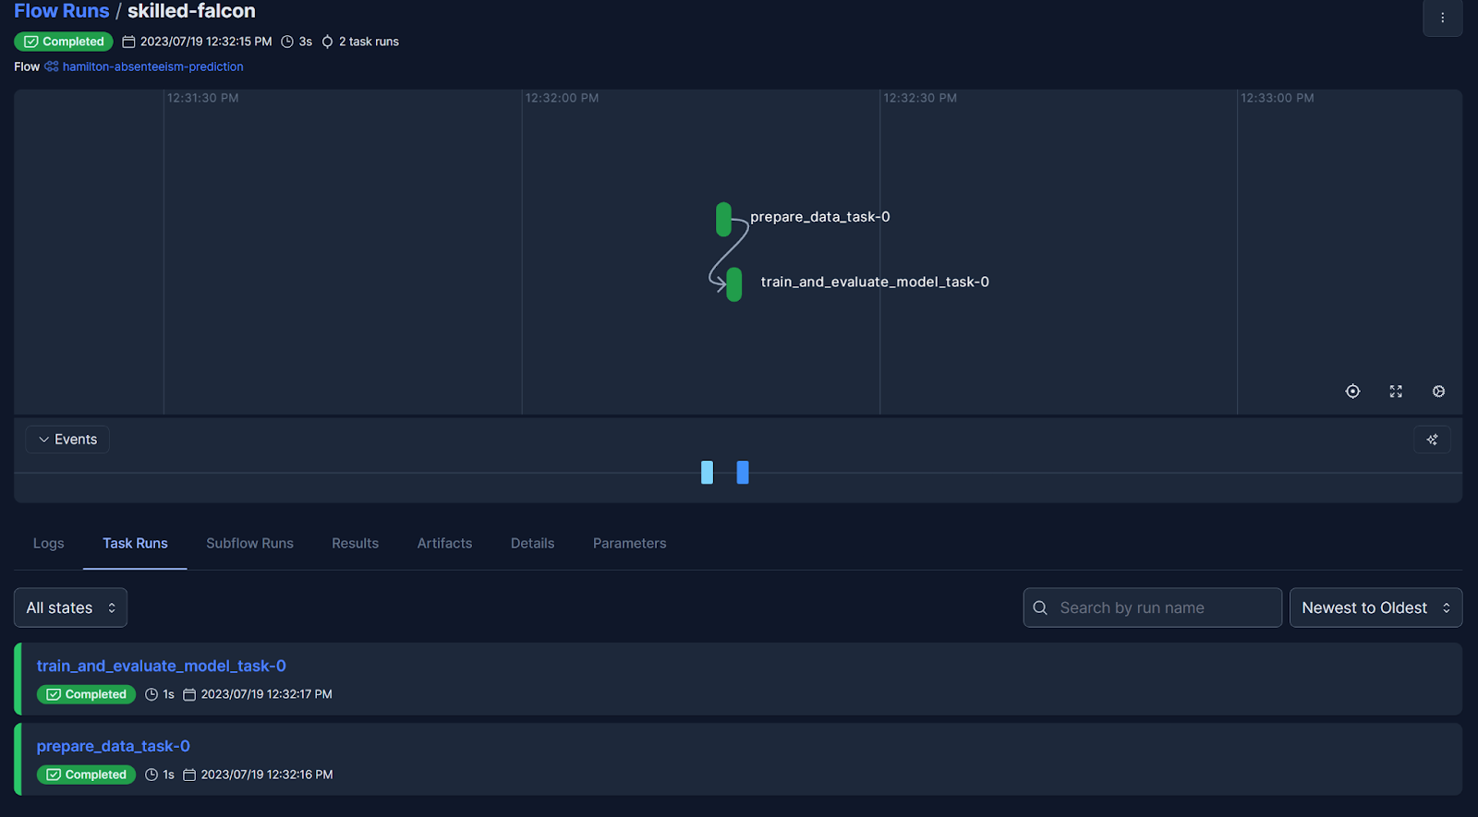The height and width of the screenshot is (817, 1478).
Task: Click the 12:31:30 PM timeline label
Action: (203, 98)
